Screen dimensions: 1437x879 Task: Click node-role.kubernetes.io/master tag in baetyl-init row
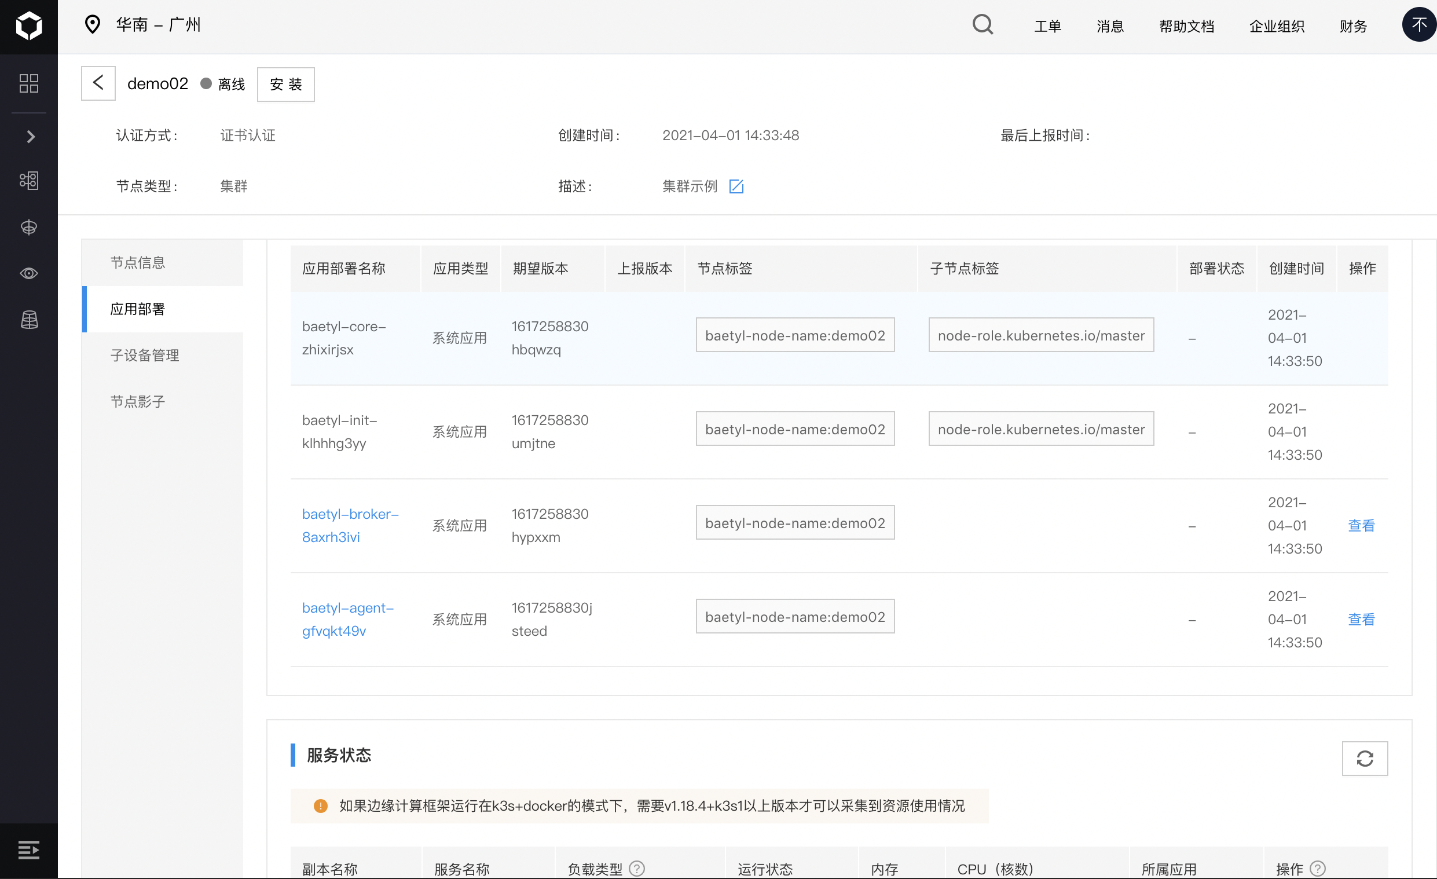pos(1041,428)
